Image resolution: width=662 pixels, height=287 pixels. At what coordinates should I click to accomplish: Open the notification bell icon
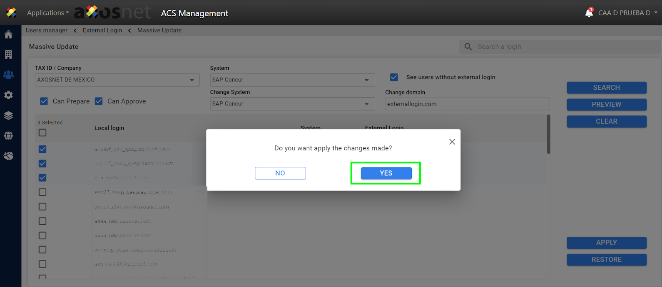pos(589,13)
